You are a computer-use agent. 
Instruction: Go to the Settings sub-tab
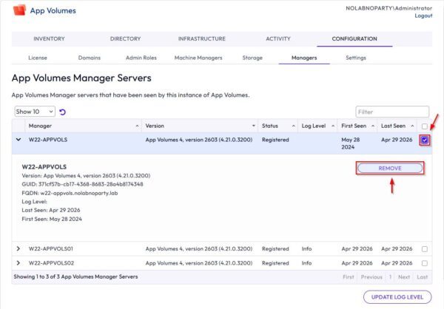click(356, 58)
